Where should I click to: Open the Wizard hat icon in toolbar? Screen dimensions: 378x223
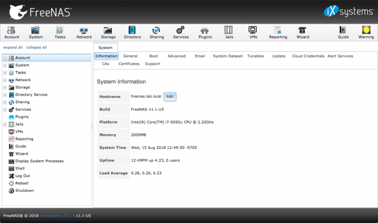302,32
